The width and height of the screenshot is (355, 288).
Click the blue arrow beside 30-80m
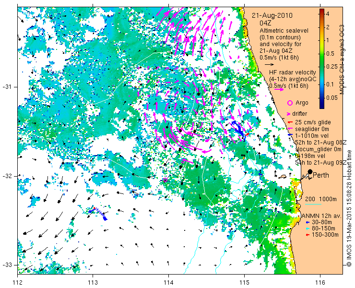(307, 222)
